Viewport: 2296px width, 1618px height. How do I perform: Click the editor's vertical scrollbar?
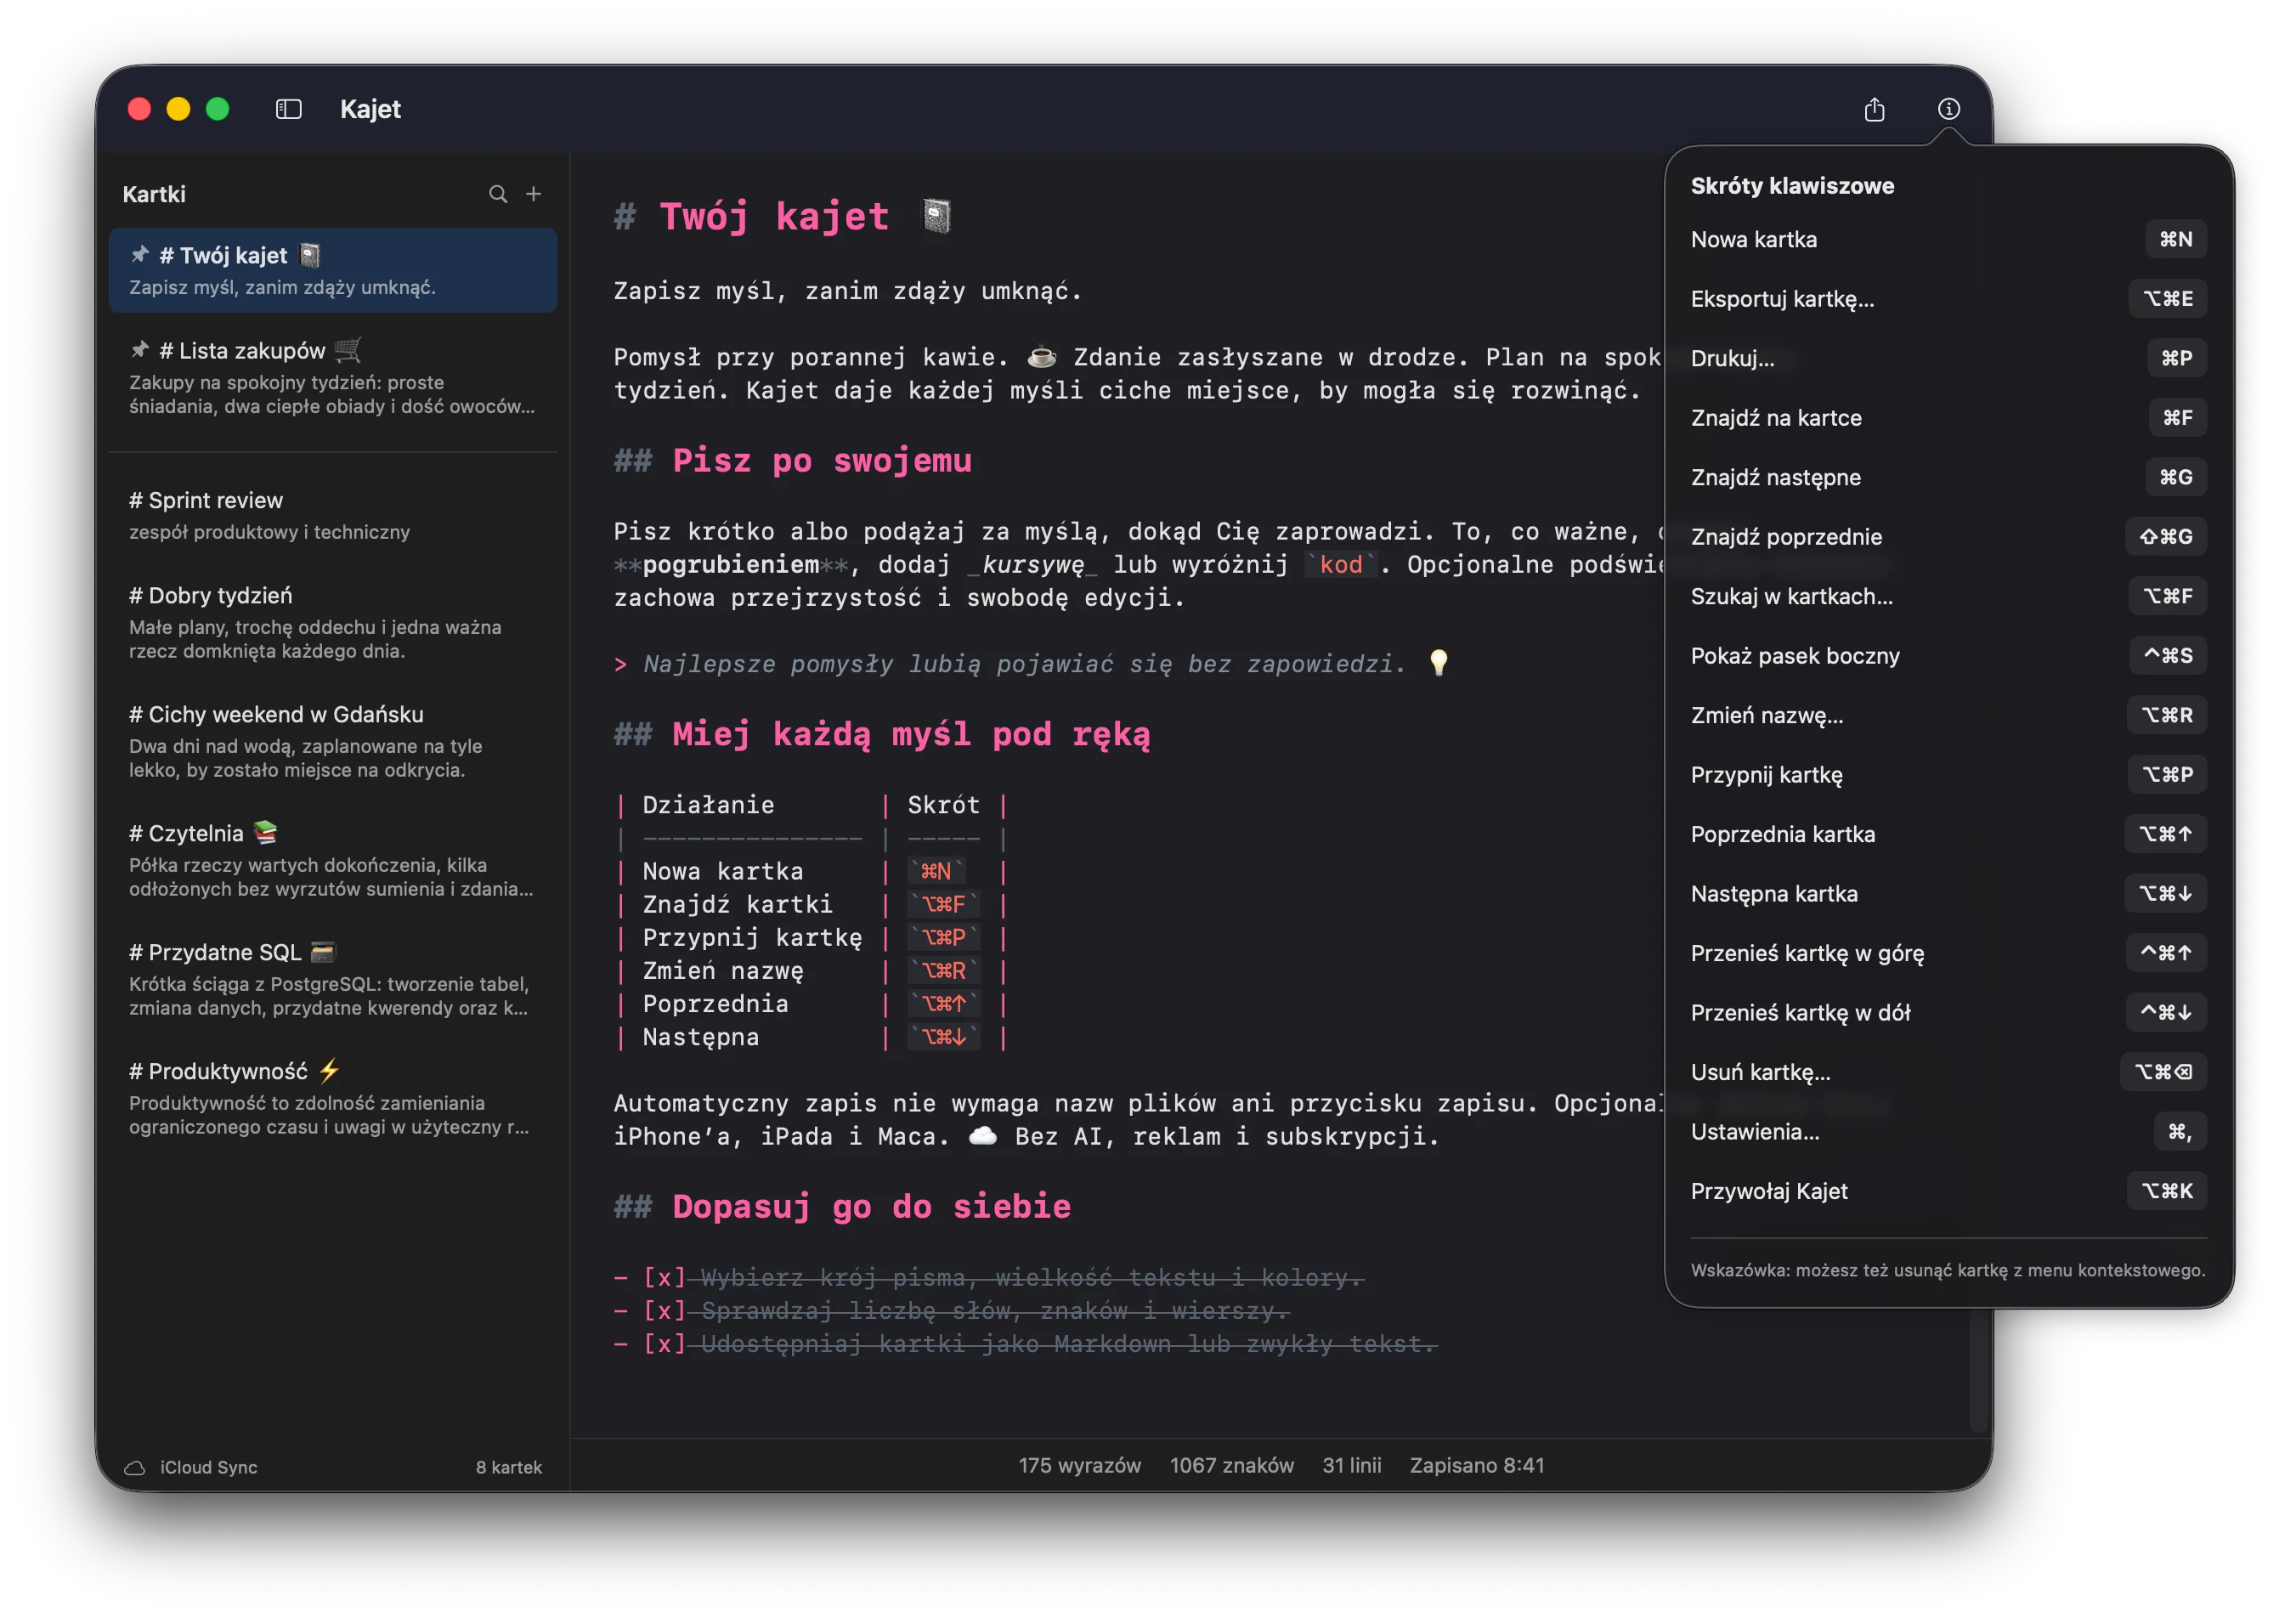click(1977, 1368)
